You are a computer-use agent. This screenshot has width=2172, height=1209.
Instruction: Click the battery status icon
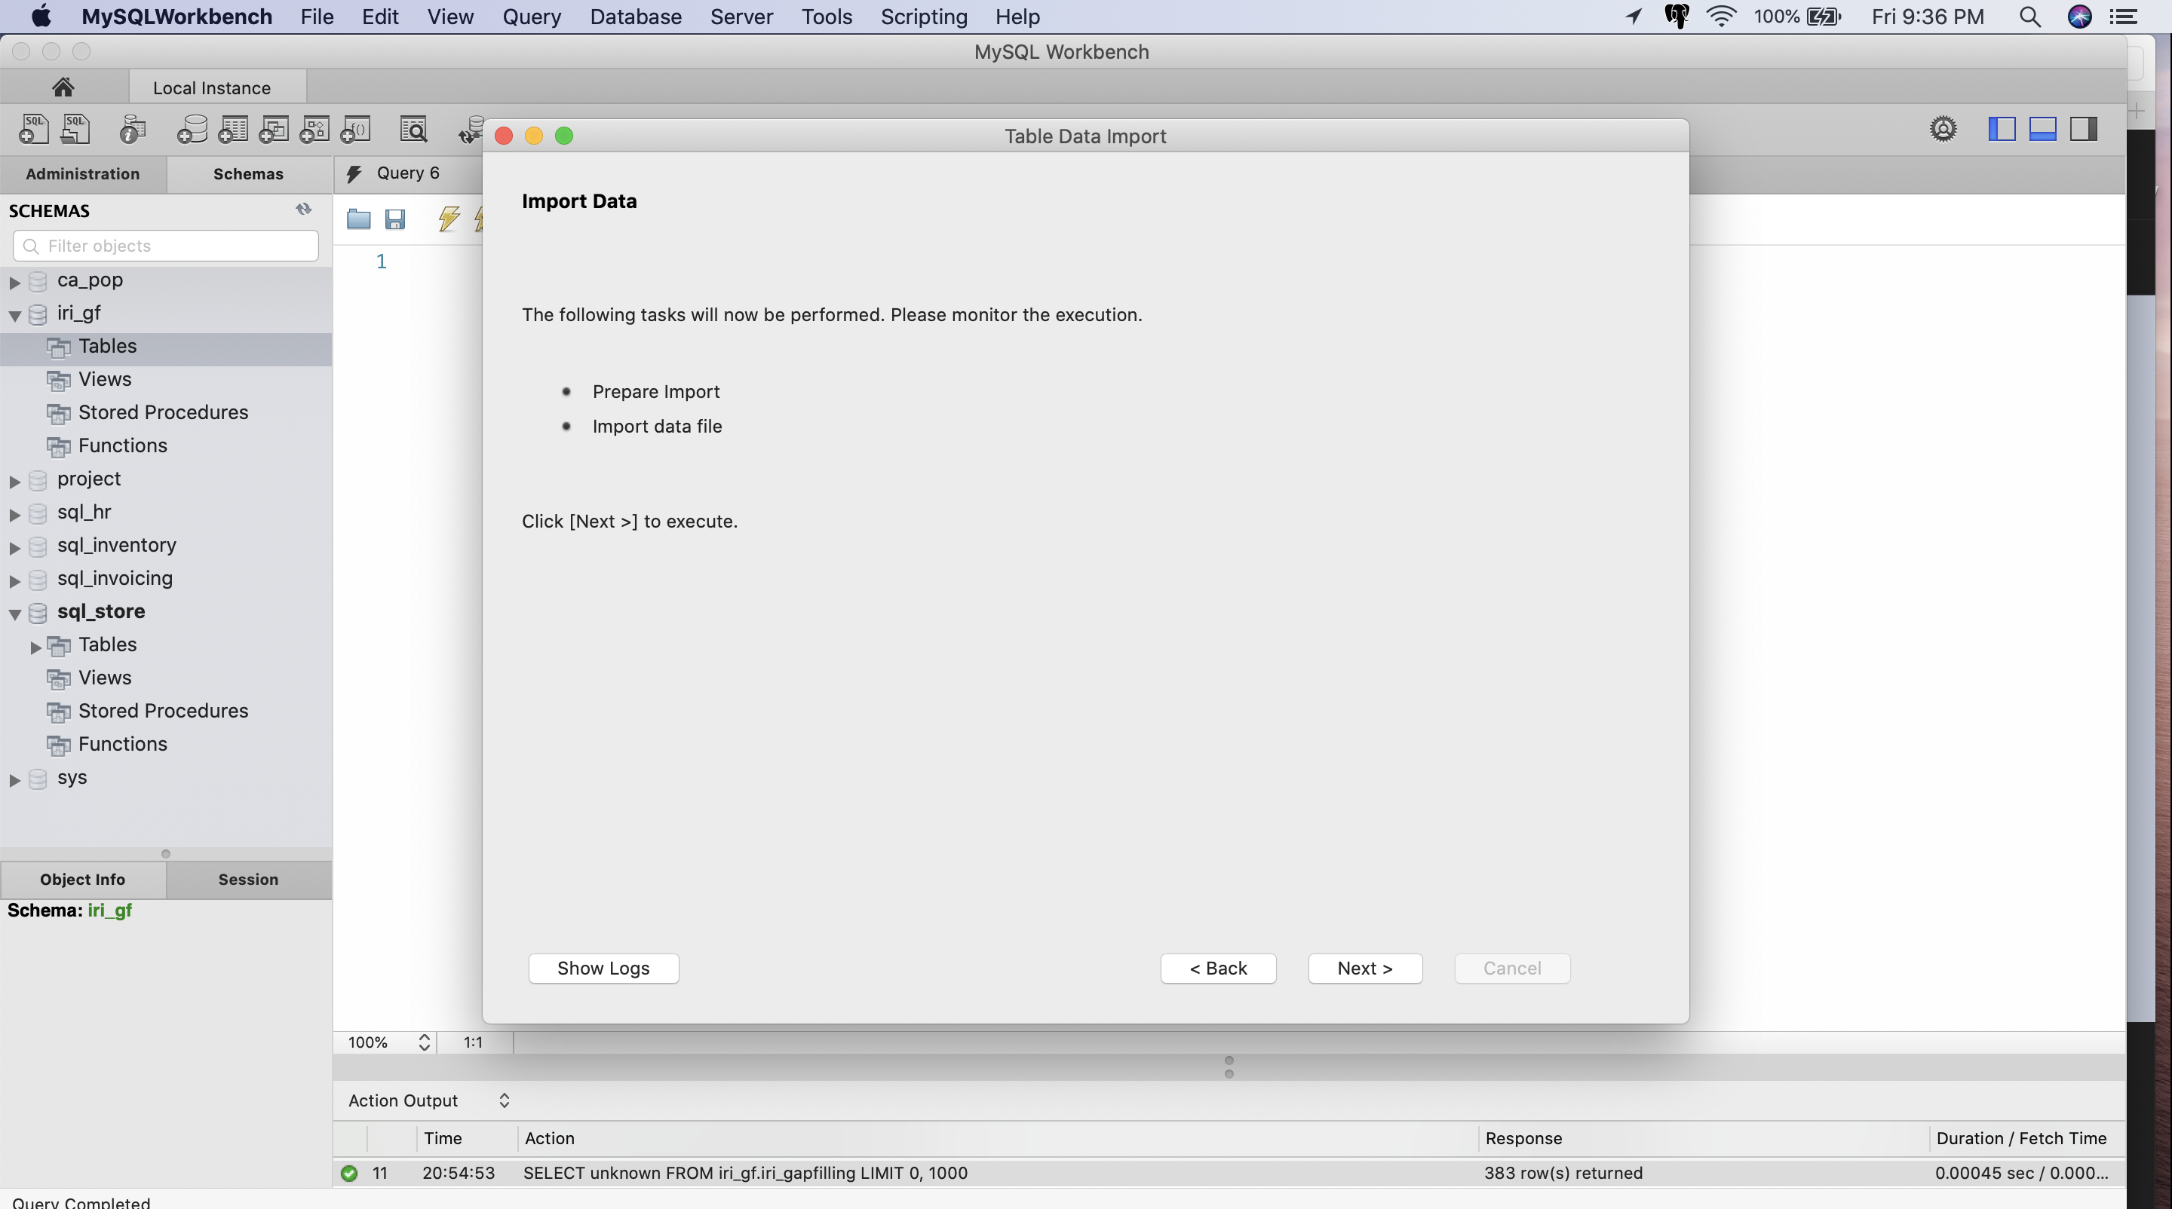click(x=1823, y=17)
